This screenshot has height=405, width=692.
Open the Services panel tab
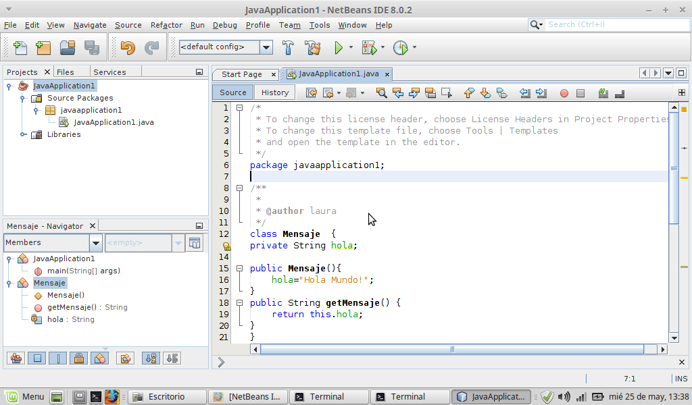tap(109, 72)
